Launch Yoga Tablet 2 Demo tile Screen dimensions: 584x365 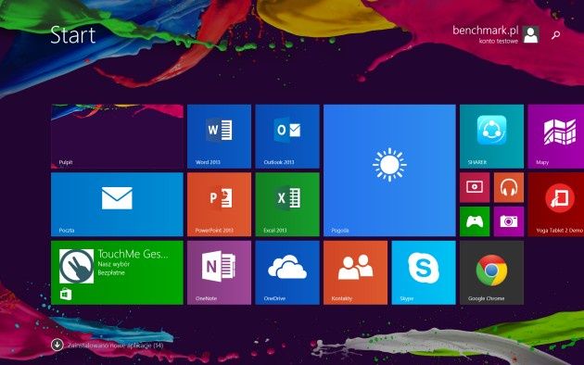pyautogui.click(x=555, y=204)
